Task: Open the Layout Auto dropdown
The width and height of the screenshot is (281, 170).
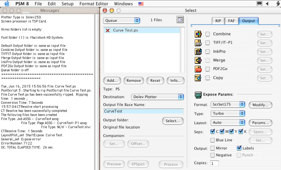Action: pyautogui.click(x=228, y=122)
